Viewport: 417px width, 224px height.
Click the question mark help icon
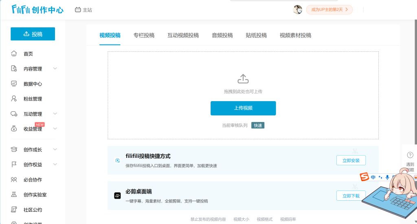pos(410,155)
